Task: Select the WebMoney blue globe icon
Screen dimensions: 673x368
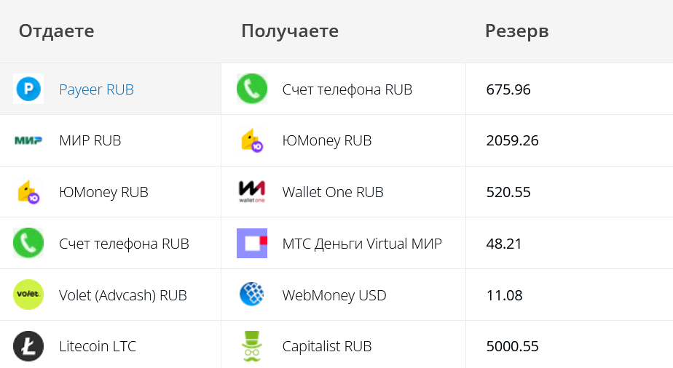Action: coord(252,295)
